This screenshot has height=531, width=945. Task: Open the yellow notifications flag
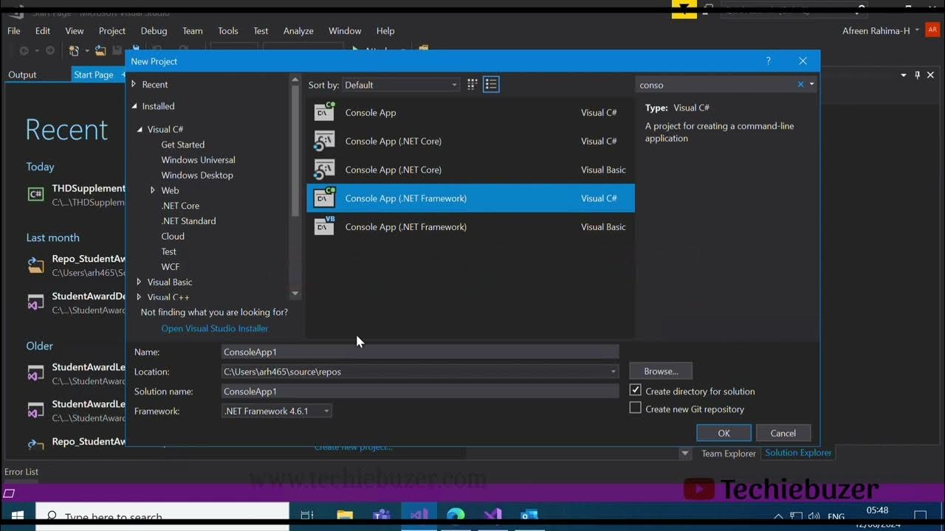pyautogui.click(x=684, y=10)
